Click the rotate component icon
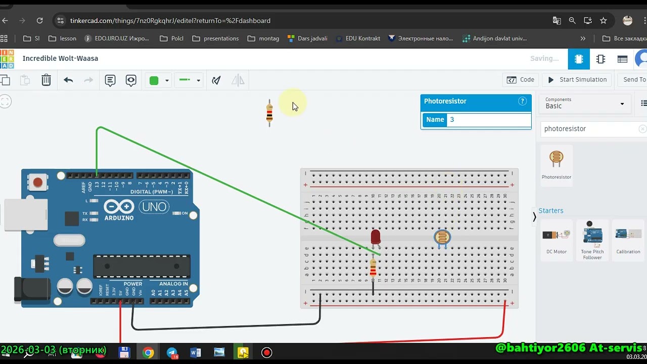This screenshot has height=364, width=647. [x=216, y=80]
